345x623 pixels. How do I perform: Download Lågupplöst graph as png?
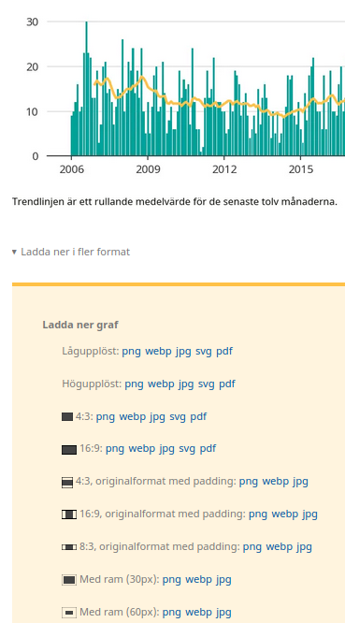click(132, 352)
